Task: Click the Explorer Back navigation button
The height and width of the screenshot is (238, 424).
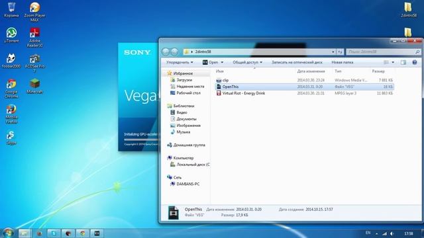Action: [x=166, y=52]
